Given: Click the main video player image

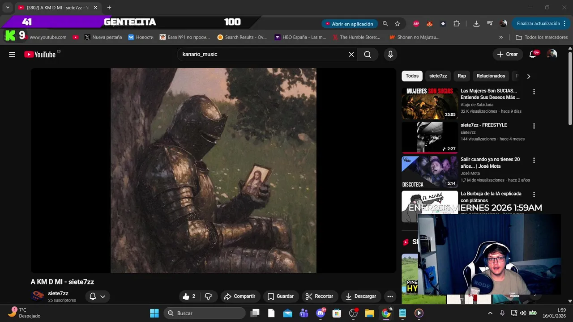Looking at the screenshot, I should (x=214, y=170).
